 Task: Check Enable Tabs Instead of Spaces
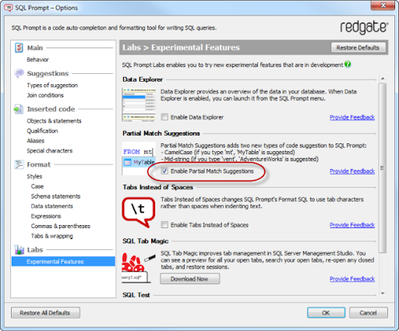[x=164, y=224]
